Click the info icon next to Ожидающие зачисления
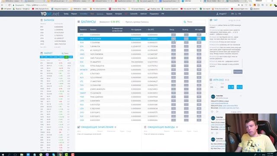Screen dimensions: 277x156 coord(116,127)
